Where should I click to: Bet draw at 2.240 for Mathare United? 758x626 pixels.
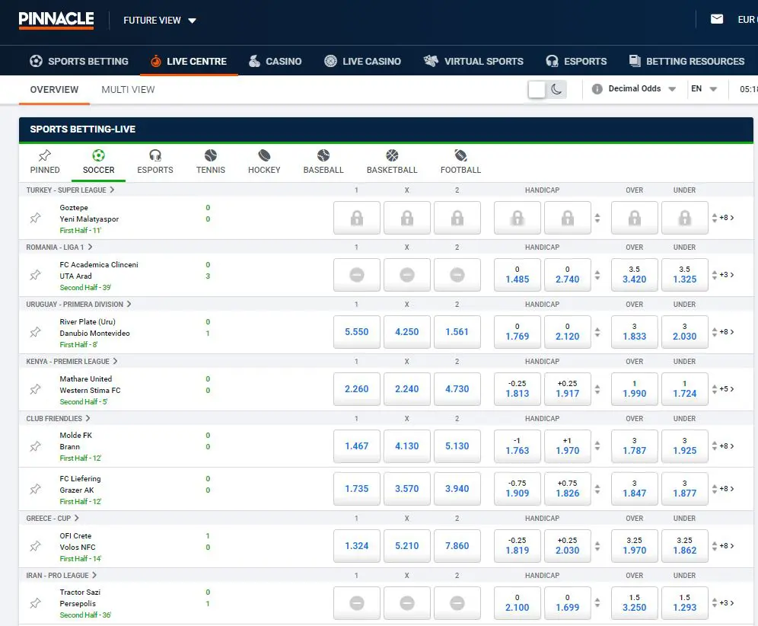click(407, 389)
